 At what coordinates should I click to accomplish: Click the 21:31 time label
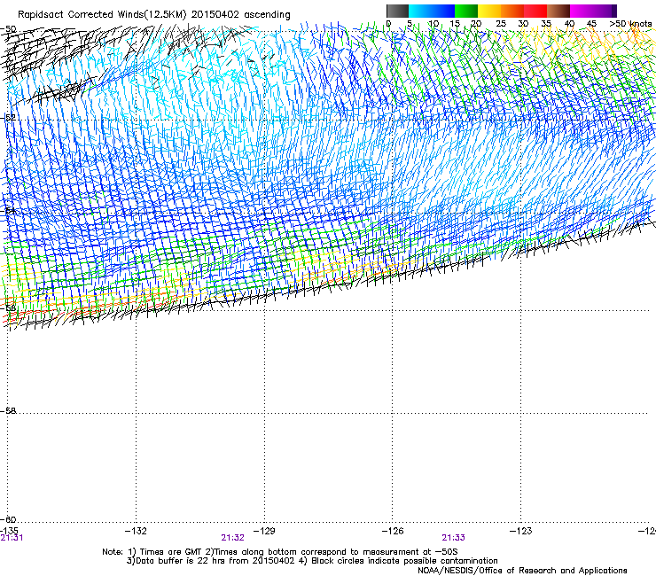tap(12, 538)
